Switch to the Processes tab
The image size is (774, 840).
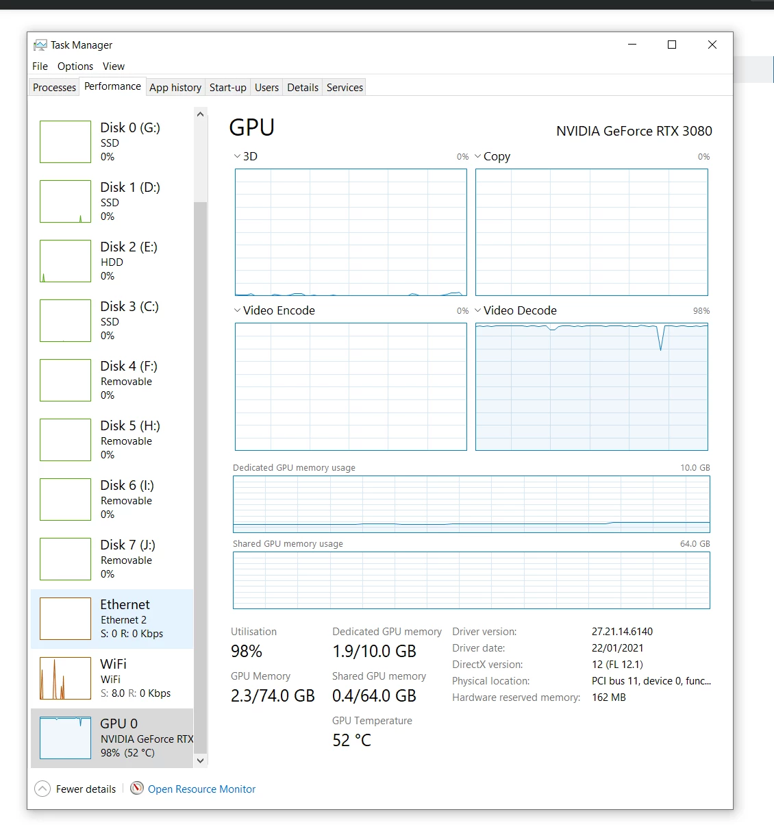[x=54, y=87]
